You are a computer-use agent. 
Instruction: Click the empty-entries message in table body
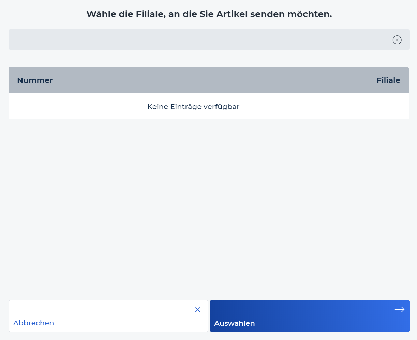coord(193,107)
